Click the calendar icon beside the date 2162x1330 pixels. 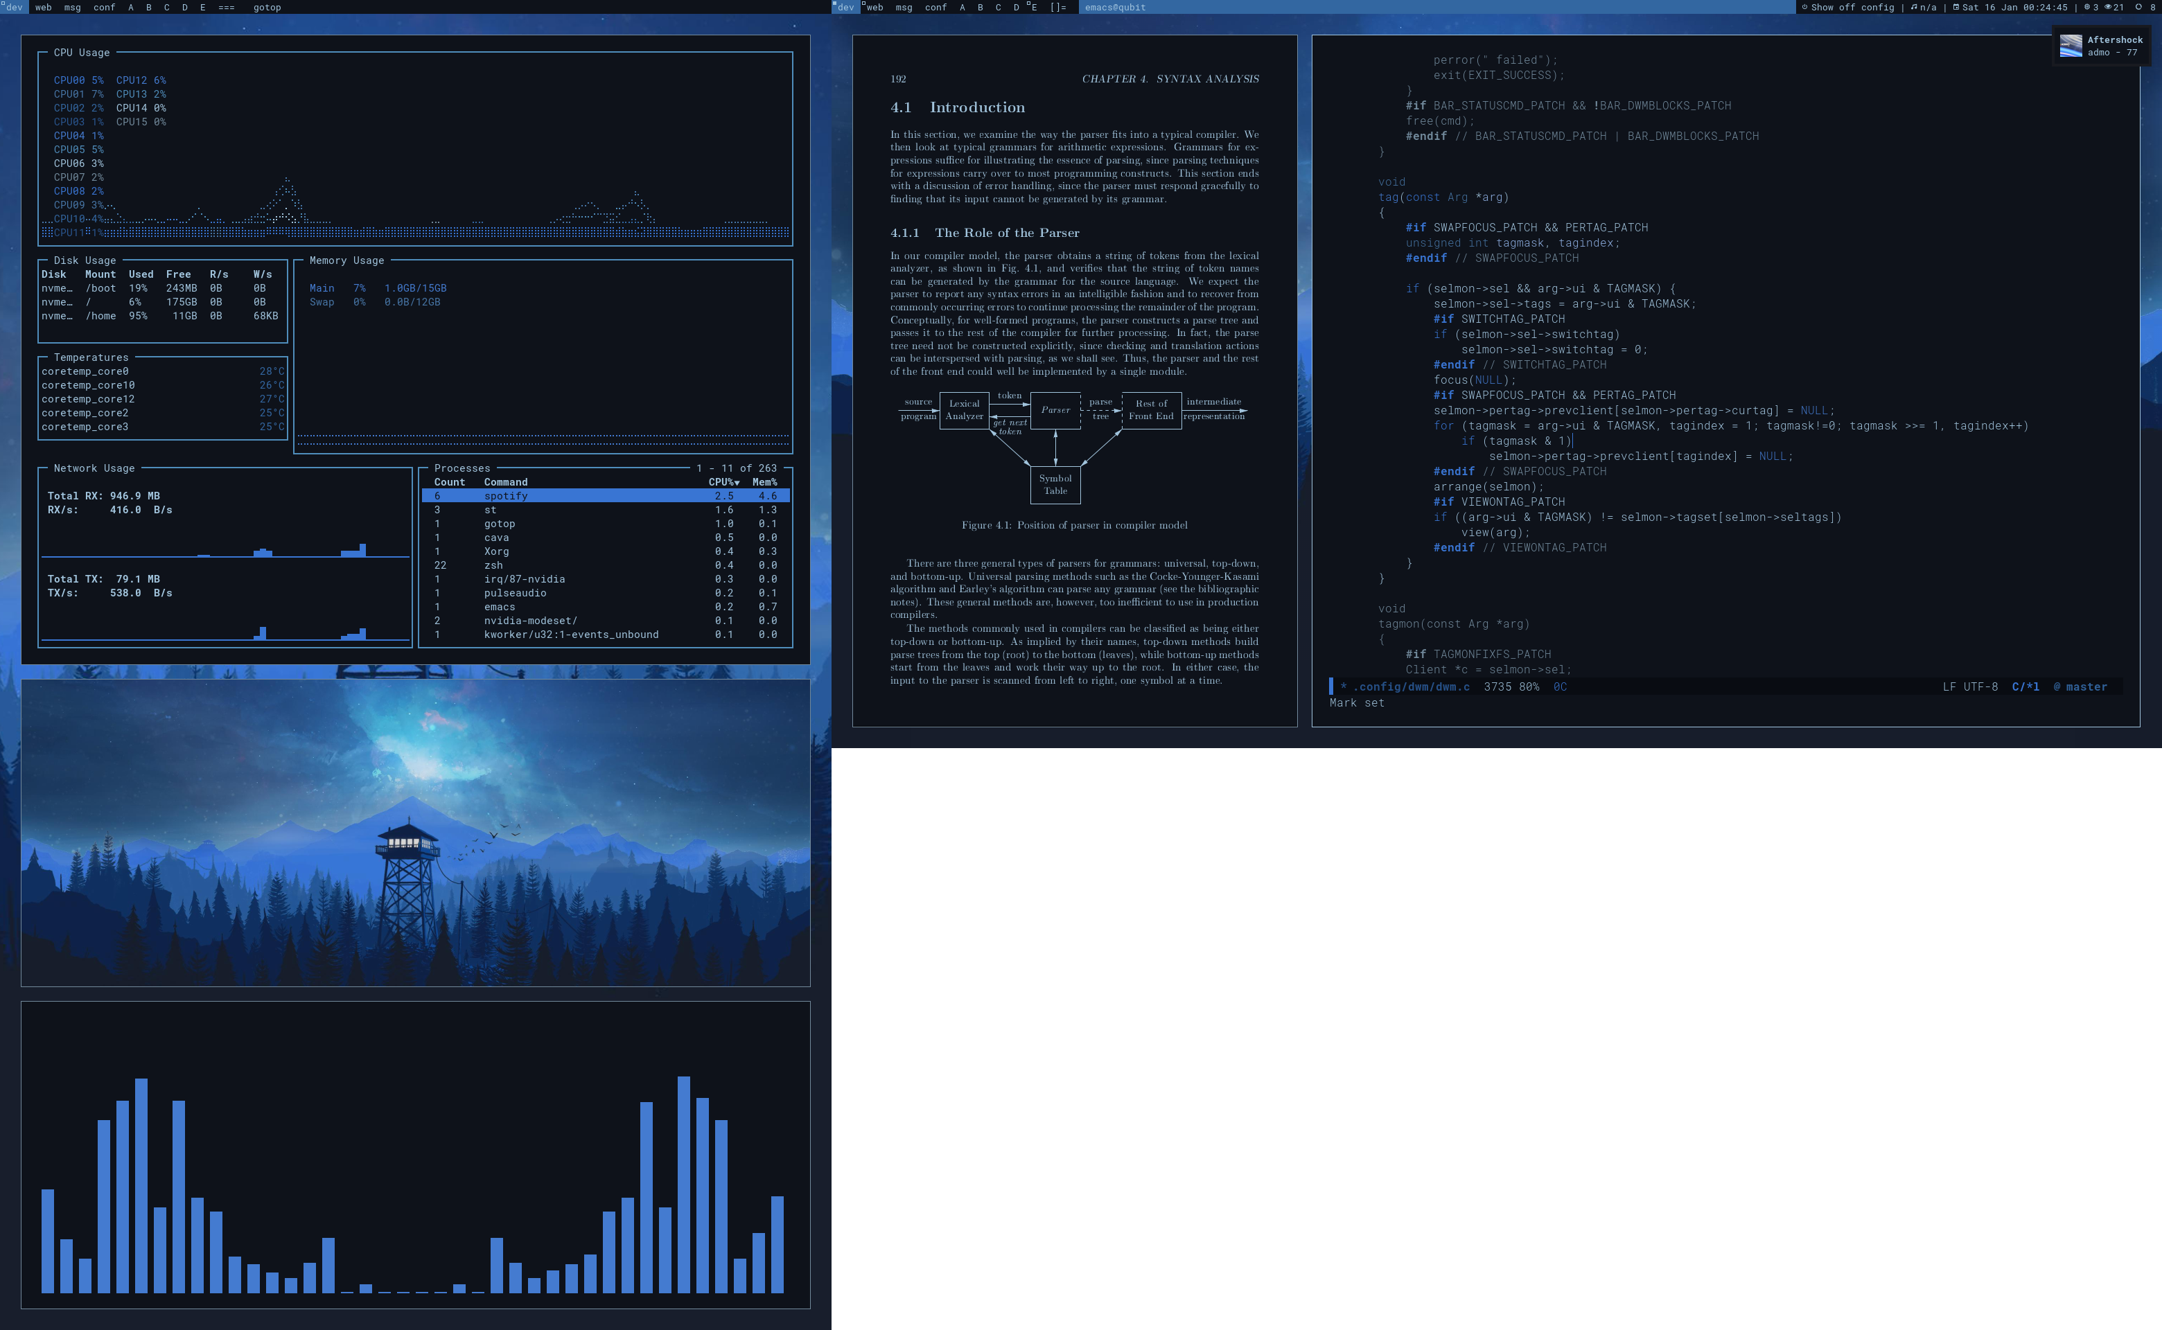[x=1956, y=7]
